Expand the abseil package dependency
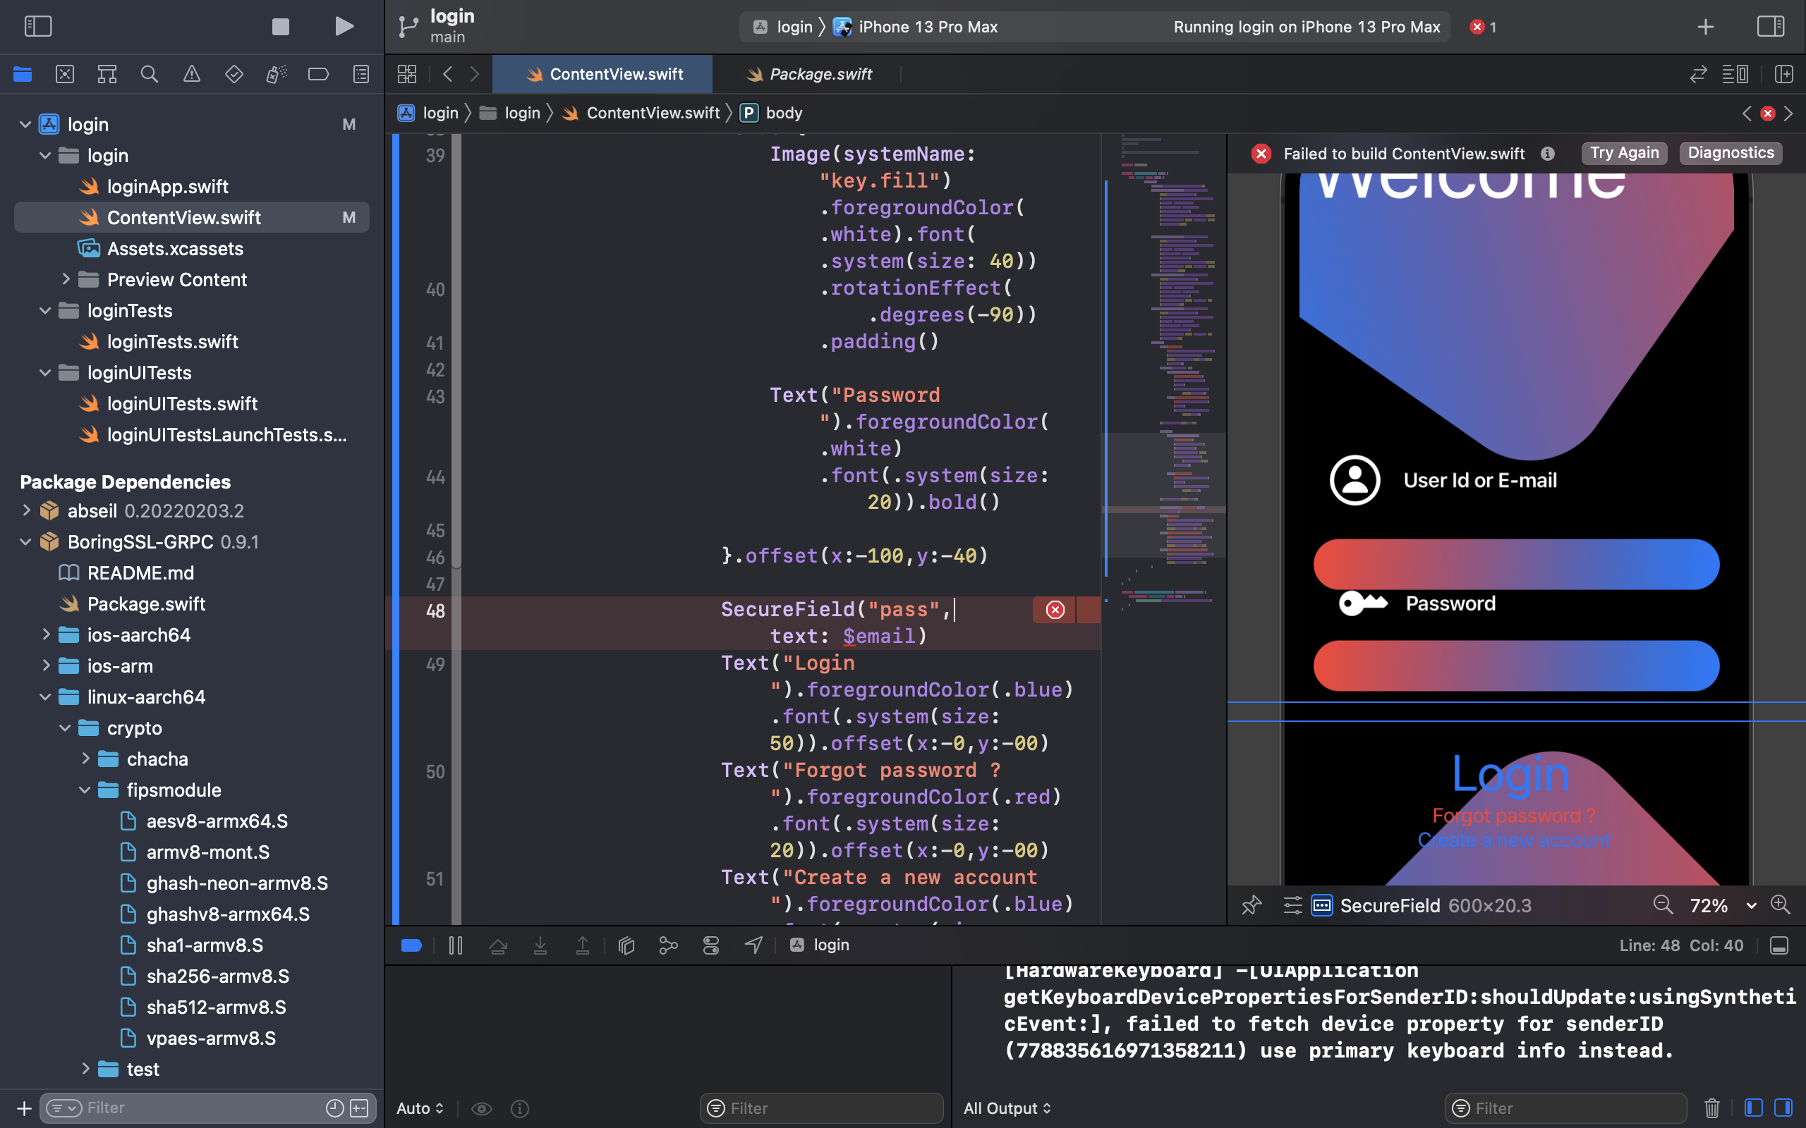 (26, 510)
